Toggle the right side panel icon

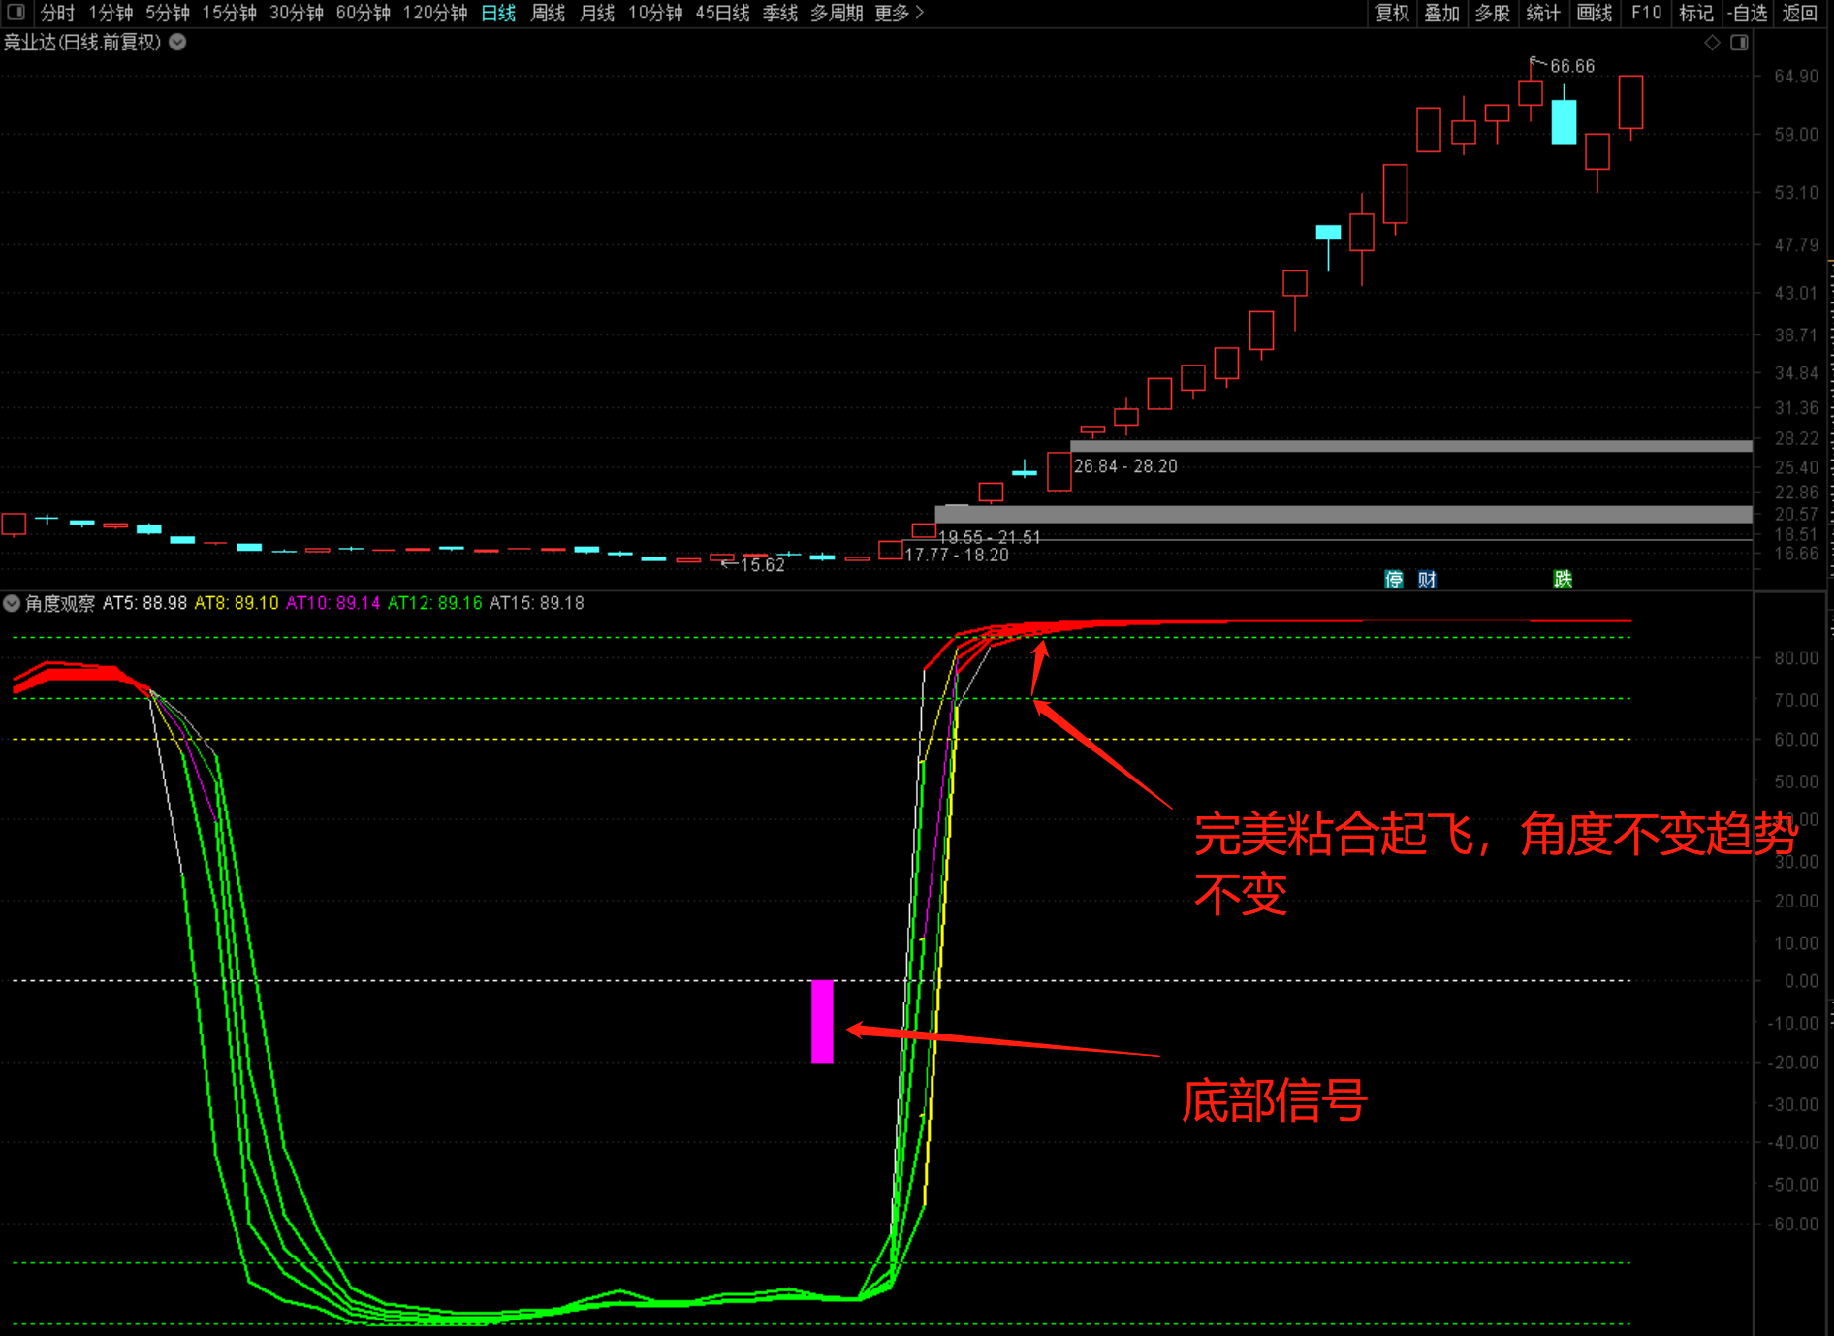tap(1739, 43)
